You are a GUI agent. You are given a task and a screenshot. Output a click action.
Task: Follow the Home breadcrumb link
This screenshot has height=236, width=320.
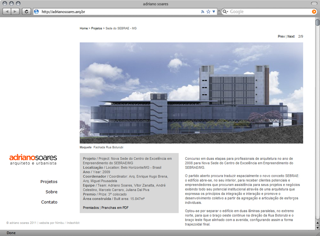[84, 28]
